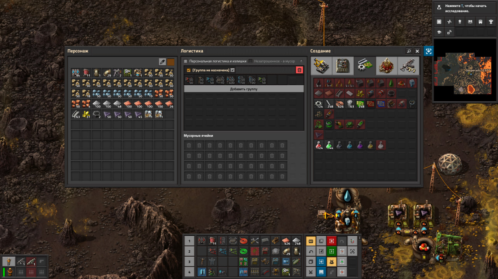This screenshot has height=279, width=498.
Task: Select copper plate stack of 426 in quickbar
Action: pos(286,241)
